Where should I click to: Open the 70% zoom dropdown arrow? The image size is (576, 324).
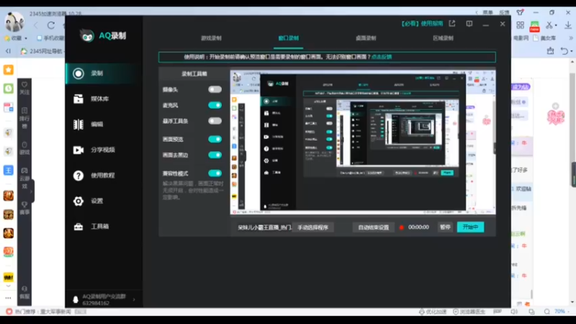(568, 312)
